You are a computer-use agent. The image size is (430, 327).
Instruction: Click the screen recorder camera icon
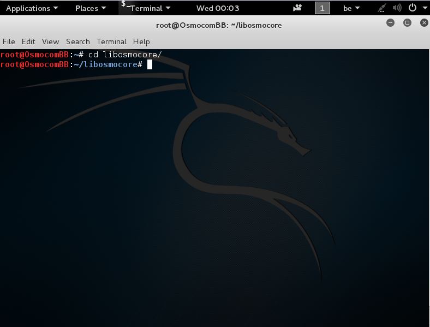pyautogui.click(x=297, y=8)
